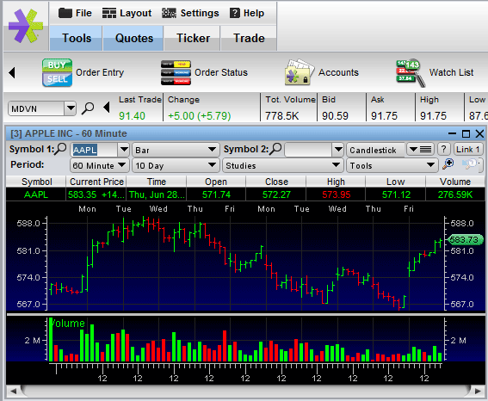The height and width of the screenshot is (401, 488).
Task: Open the 60 Minute period dropdown
Action: (99, 165)
